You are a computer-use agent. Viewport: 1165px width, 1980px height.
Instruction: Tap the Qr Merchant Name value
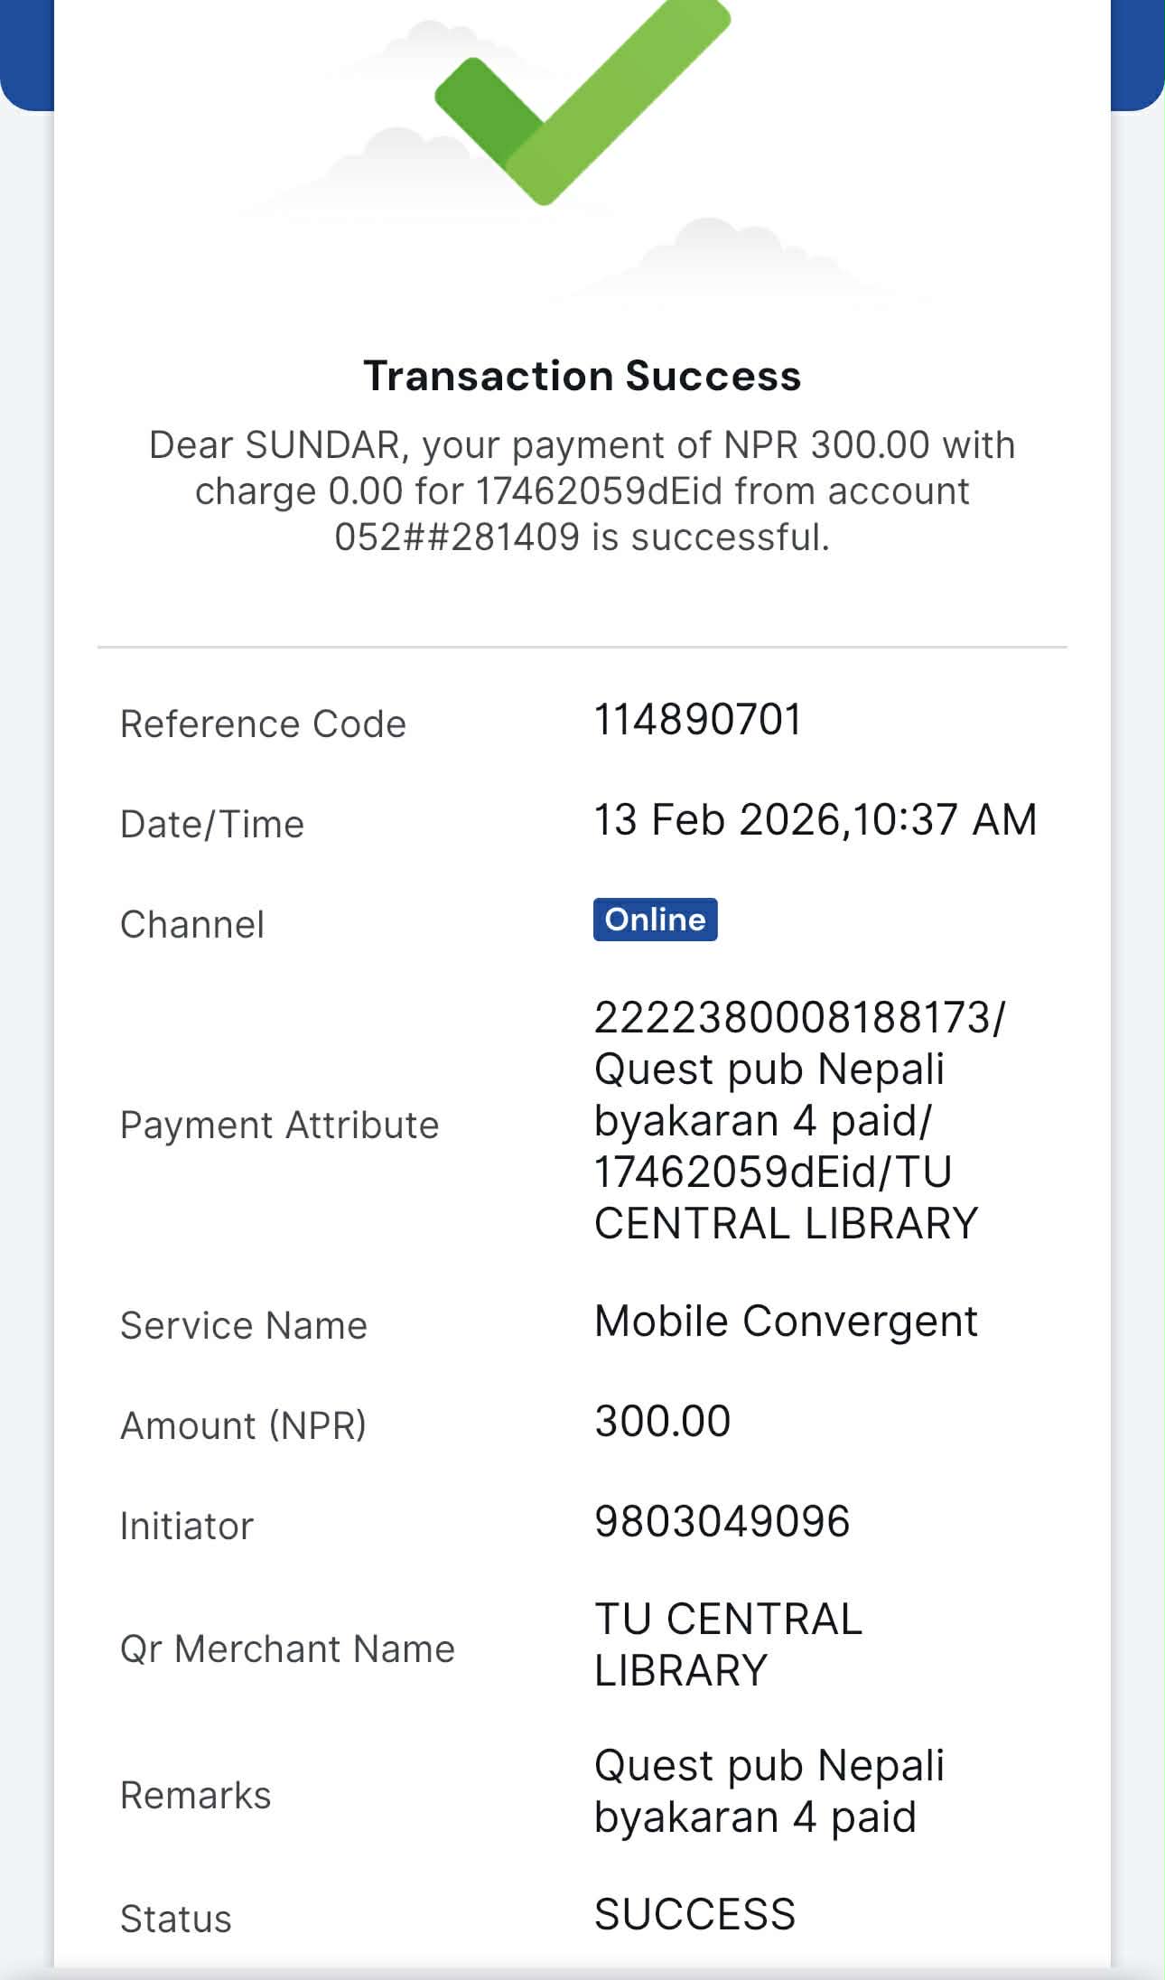tap(728, 1644)
